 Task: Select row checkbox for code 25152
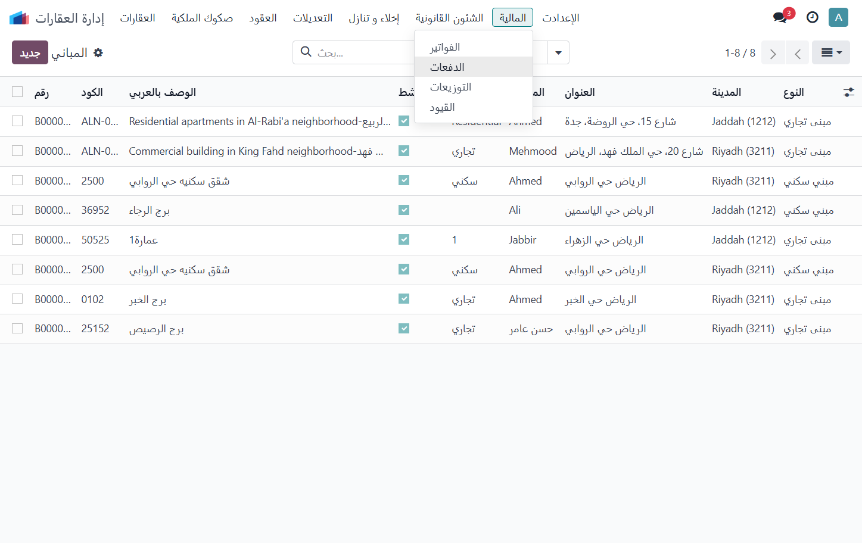[x=17, y=329]
